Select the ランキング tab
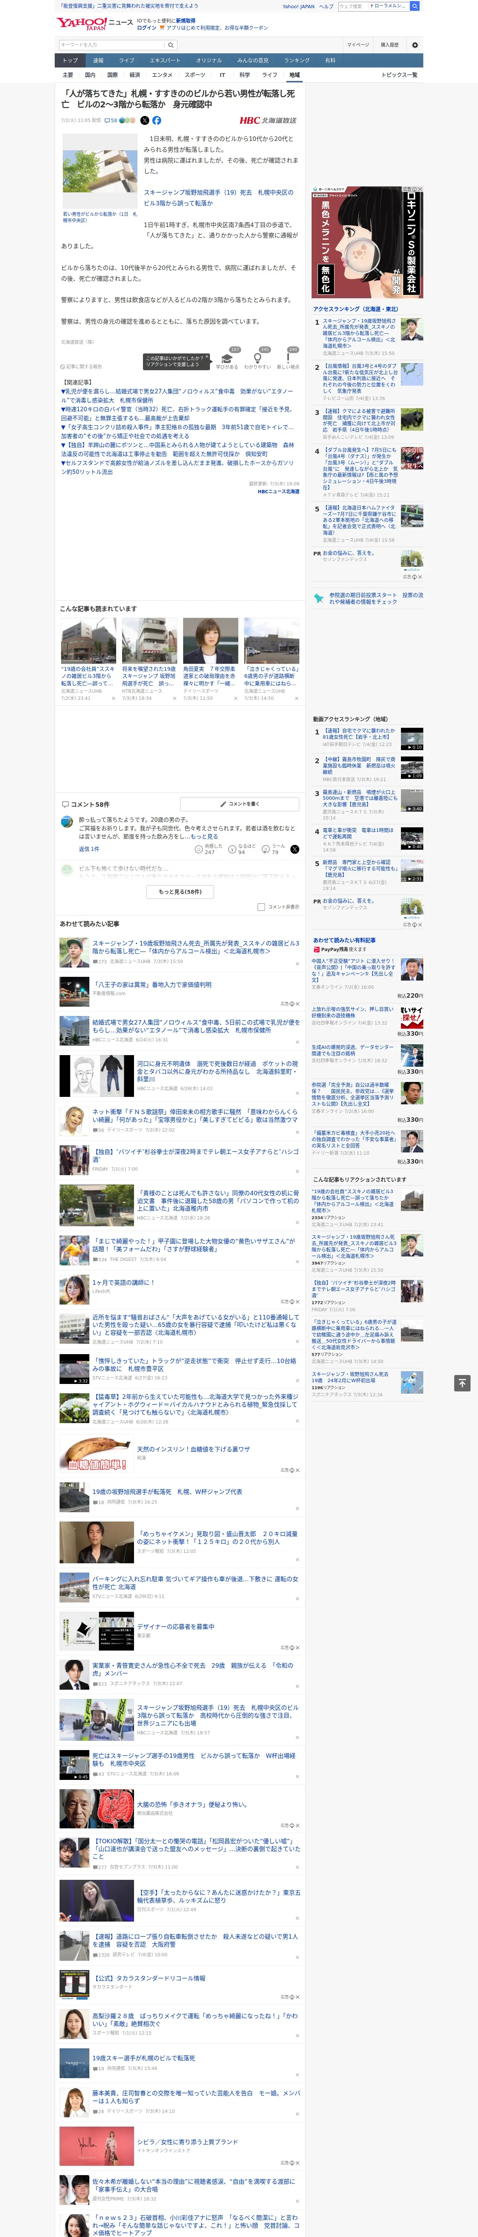Image resolution: width=478 pixels, height=2237 pixels. pos(297,61)
